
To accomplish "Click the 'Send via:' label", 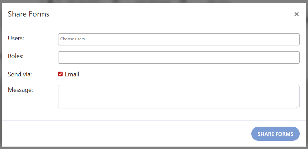I will pos(20,74).
